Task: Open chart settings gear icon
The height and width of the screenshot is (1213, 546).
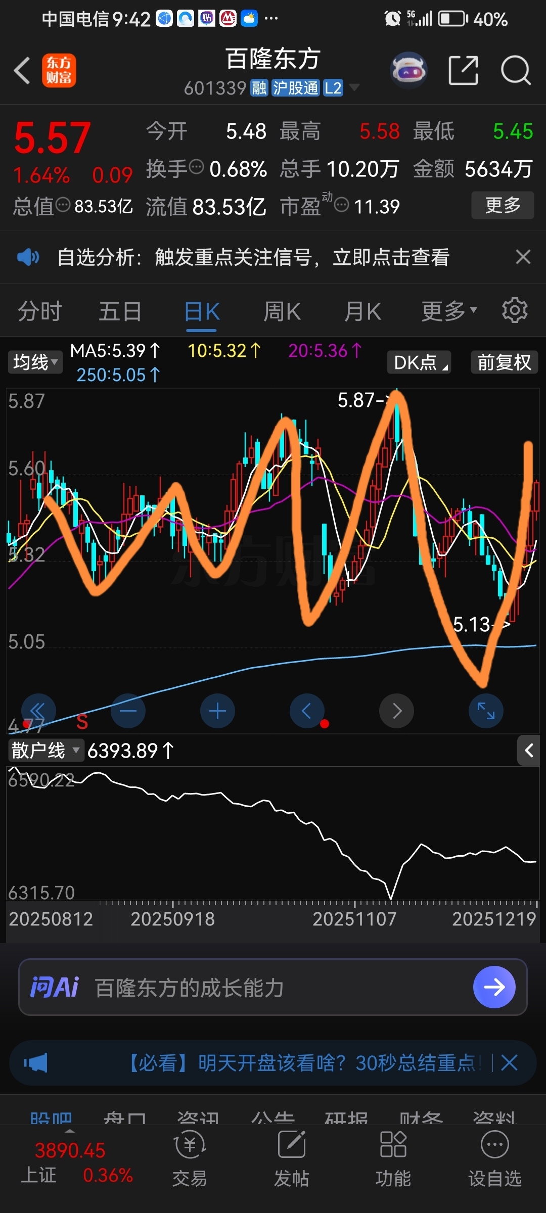Action: click(x=515, y=310)
